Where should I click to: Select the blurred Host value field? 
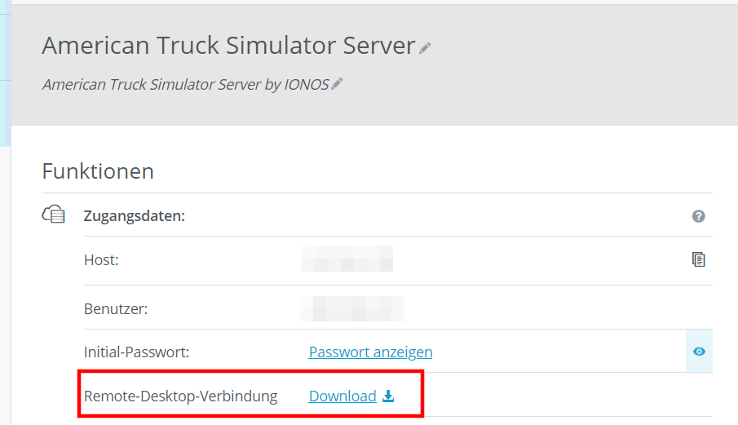[x=347, y=259]
